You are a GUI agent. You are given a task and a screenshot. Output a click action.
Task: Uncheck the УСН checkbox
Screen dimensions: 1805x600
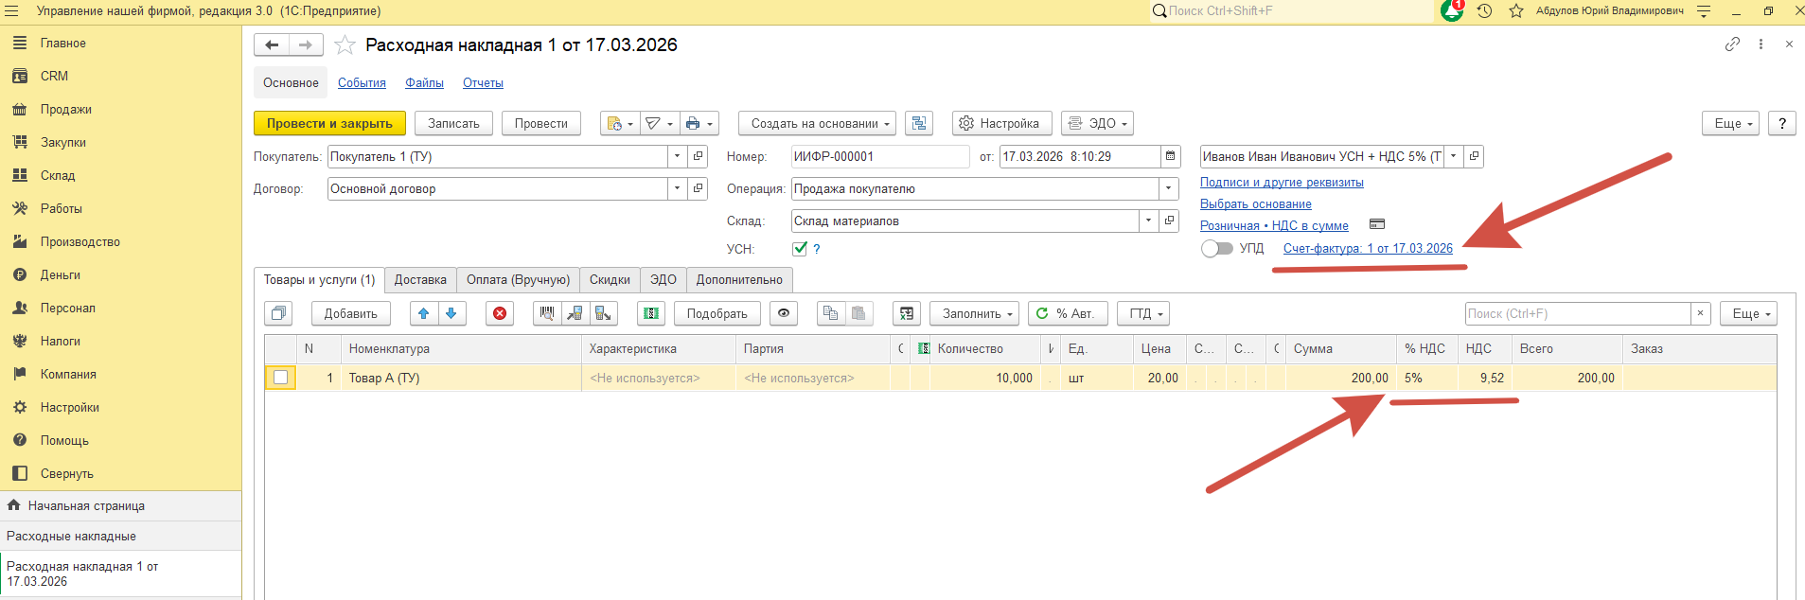pos(800,249)
